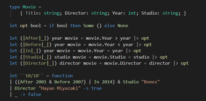Click the "Studio" active pattern definition name
206x101 pixels.
coord(33,57)
